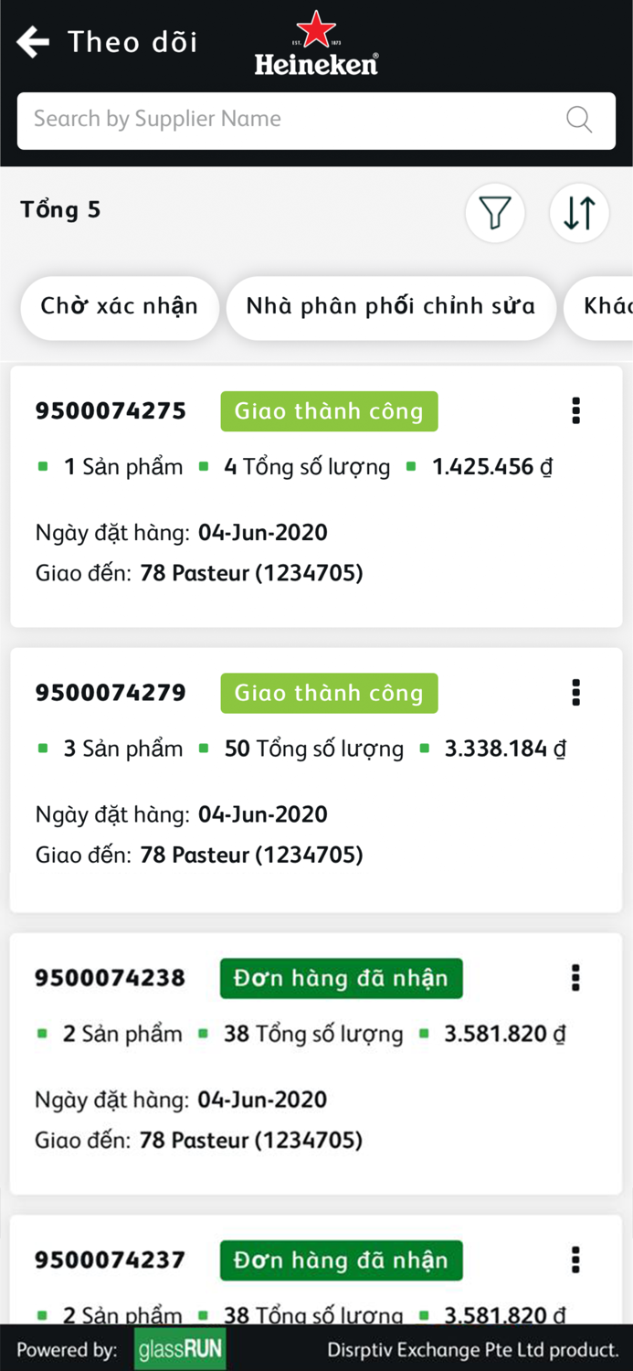
Task: Tap the Giao thành công badge on 9500074275
Action: coord(329,411)
